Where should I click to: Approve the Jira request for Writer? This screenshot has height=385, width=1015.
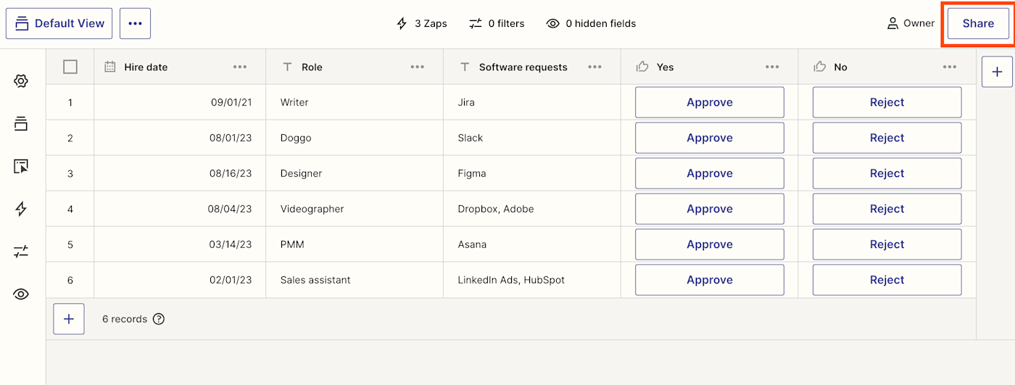(x=709, y=102)
